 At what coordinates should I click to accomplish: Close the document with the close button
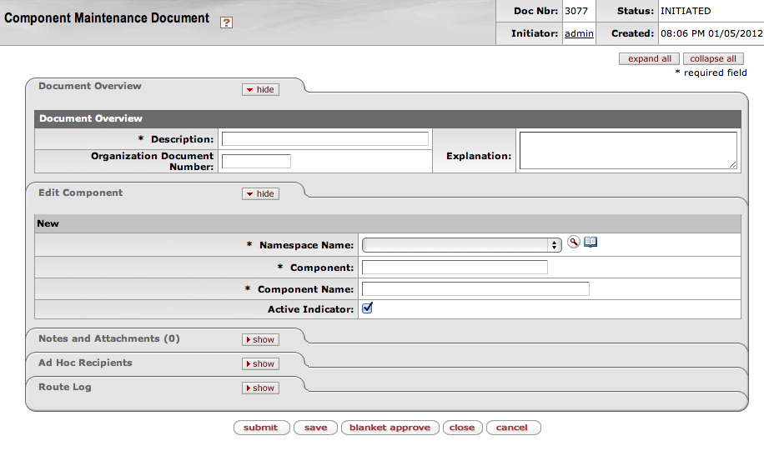pyautogui.click(x=462, y=428)
